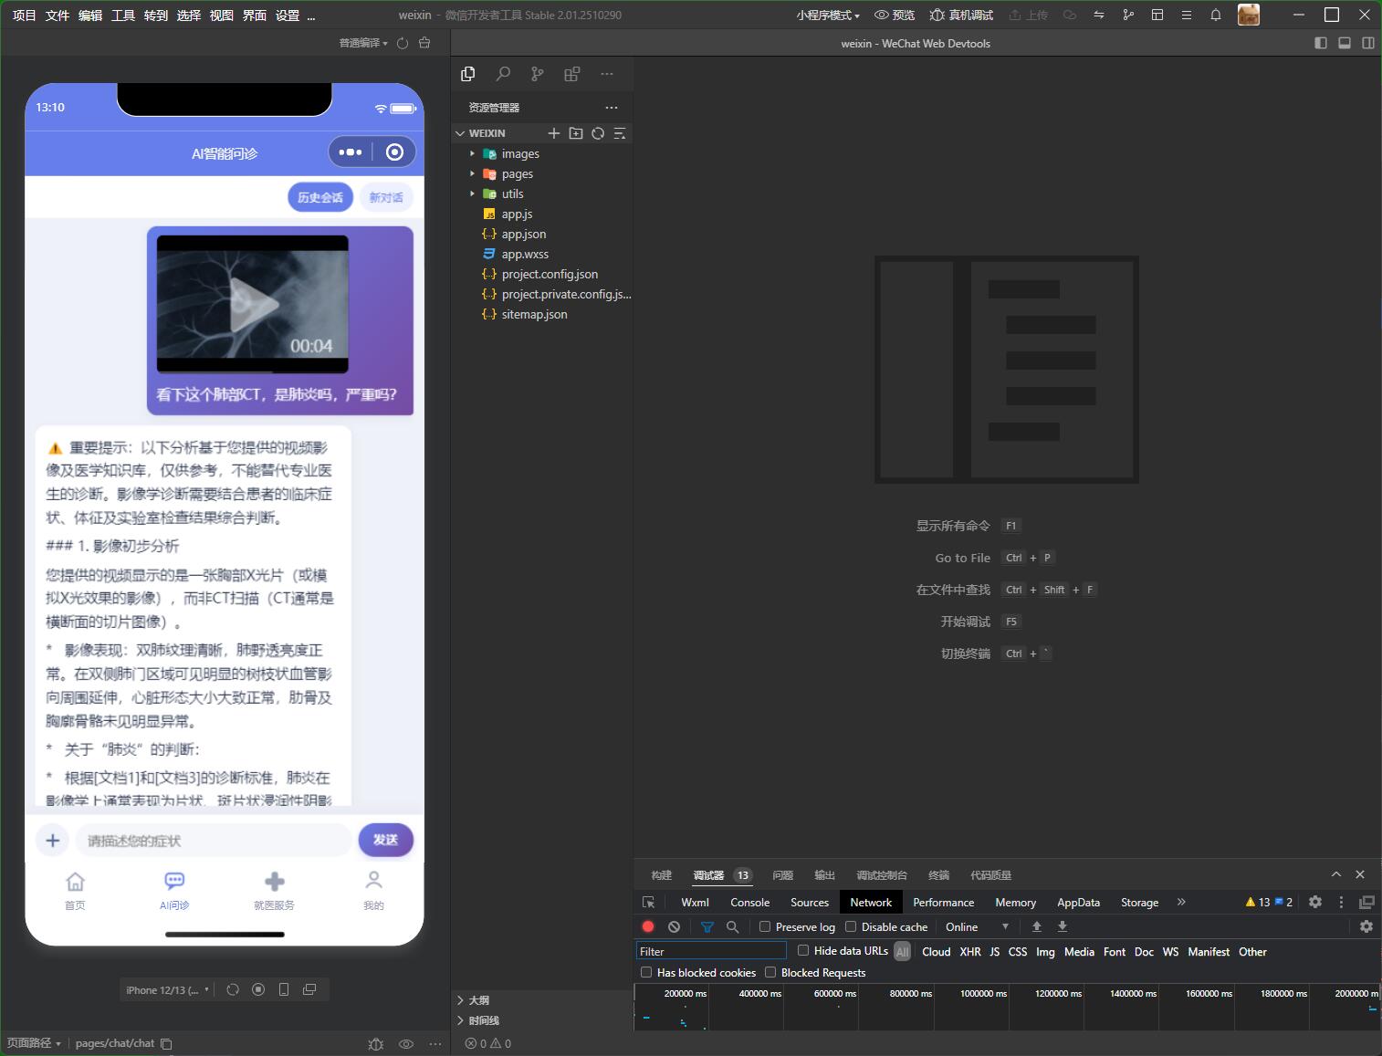Toggle the left sidebar layout icon
The image size is (1382, 1056).
click(x=1321, y=43)
